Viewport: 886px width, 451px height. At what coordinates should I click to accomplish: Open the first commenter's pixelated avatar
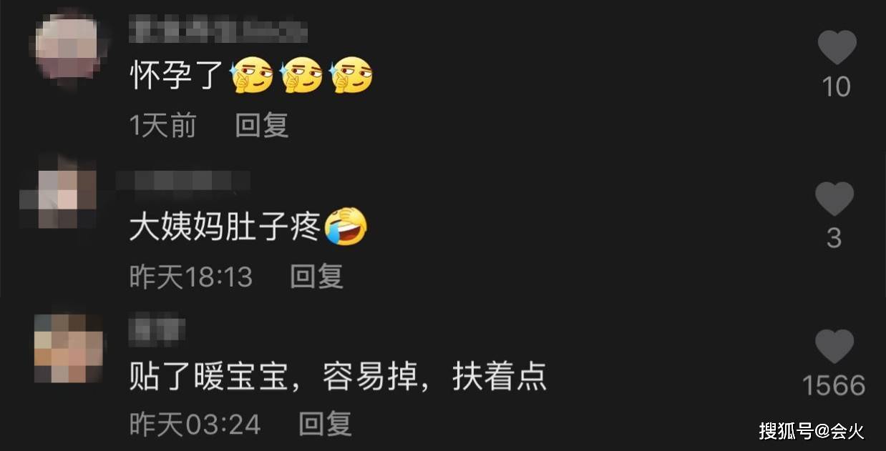67,48
